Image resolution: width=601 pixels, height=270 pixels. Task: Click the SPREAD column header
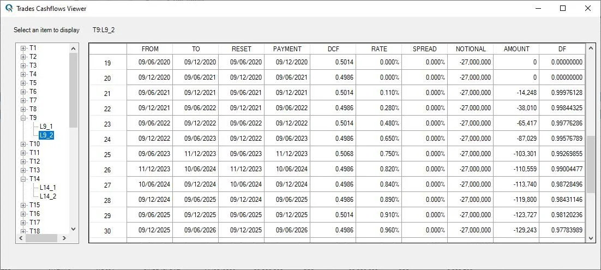[x=425, y=49]
